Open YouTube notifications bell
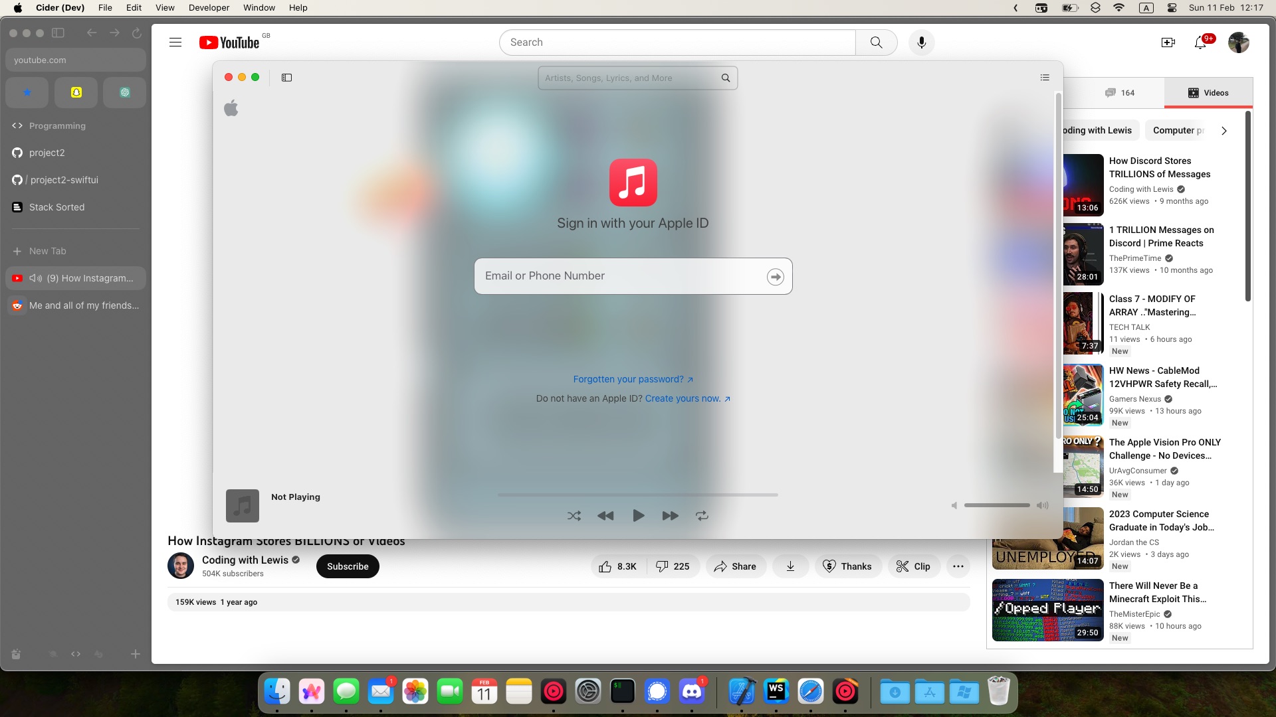Image resolution: width=1276 pixels, height=717 pixels. pos(1200,42)
